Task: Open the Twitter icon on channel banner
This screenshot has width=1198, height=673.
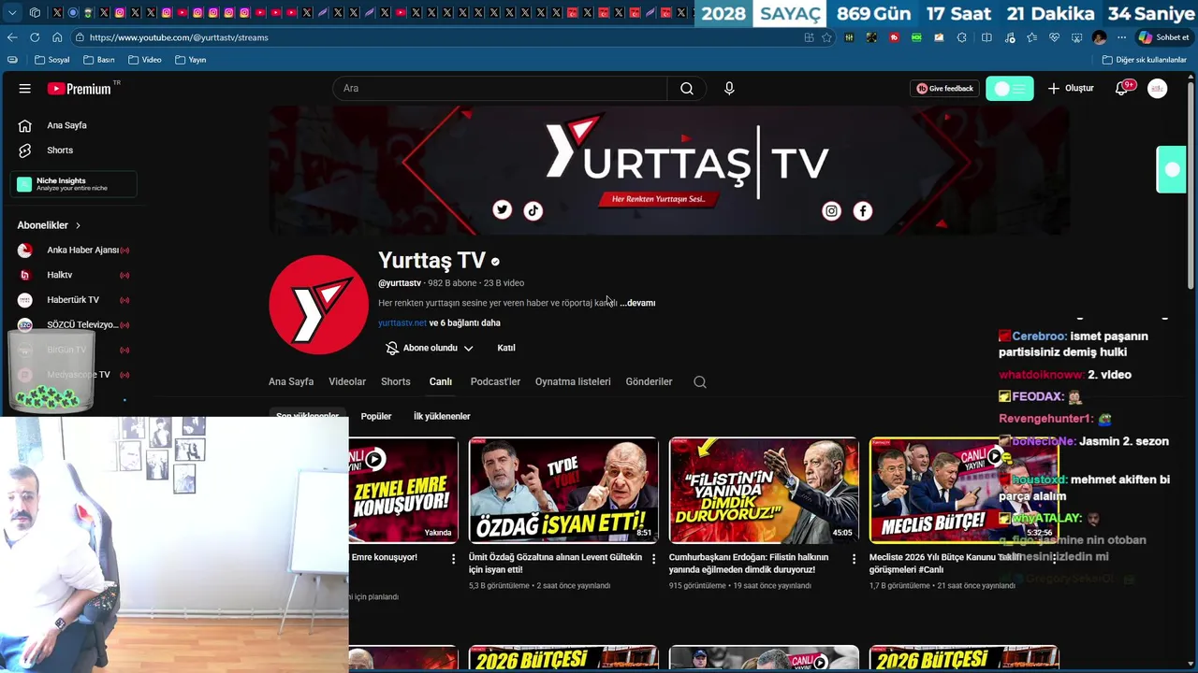Action: tap(503, 210)
